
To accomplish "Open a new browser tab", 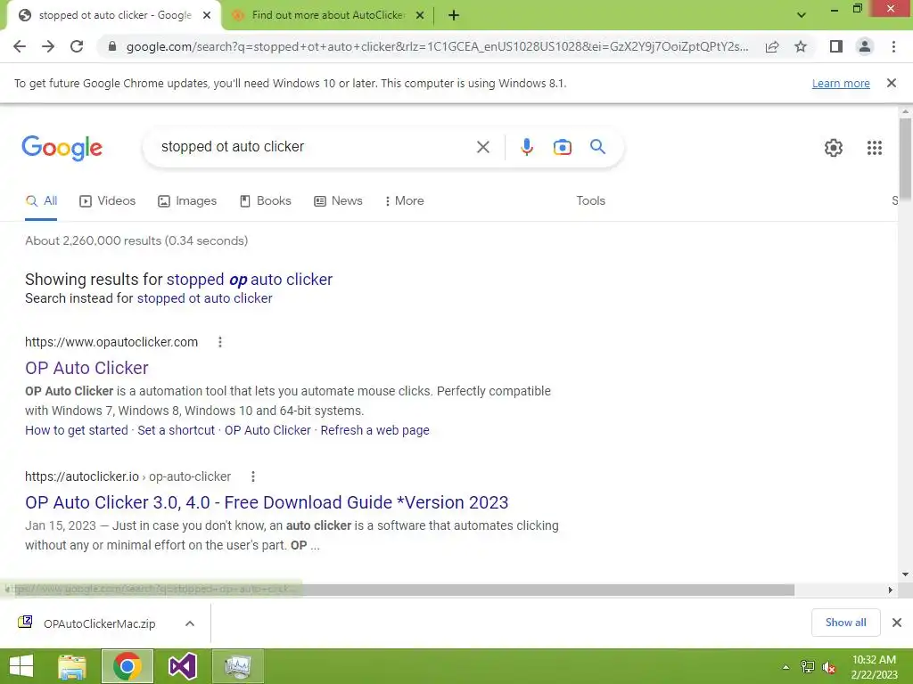I will (x=454, y=16).
